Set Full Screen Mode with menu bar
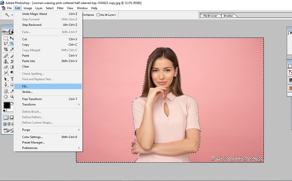This screenshot has width=292, height=181. [x=8, y=124]
